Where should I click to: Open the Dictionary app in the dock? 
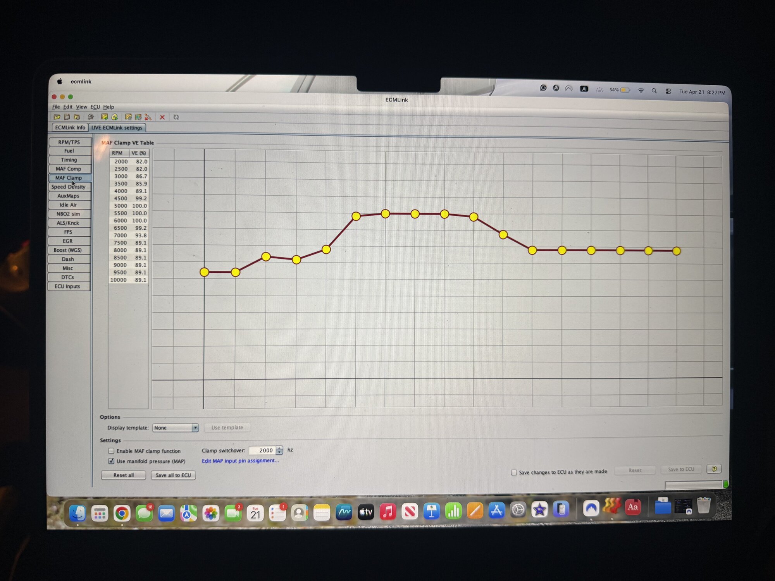[x=632, y=507]
